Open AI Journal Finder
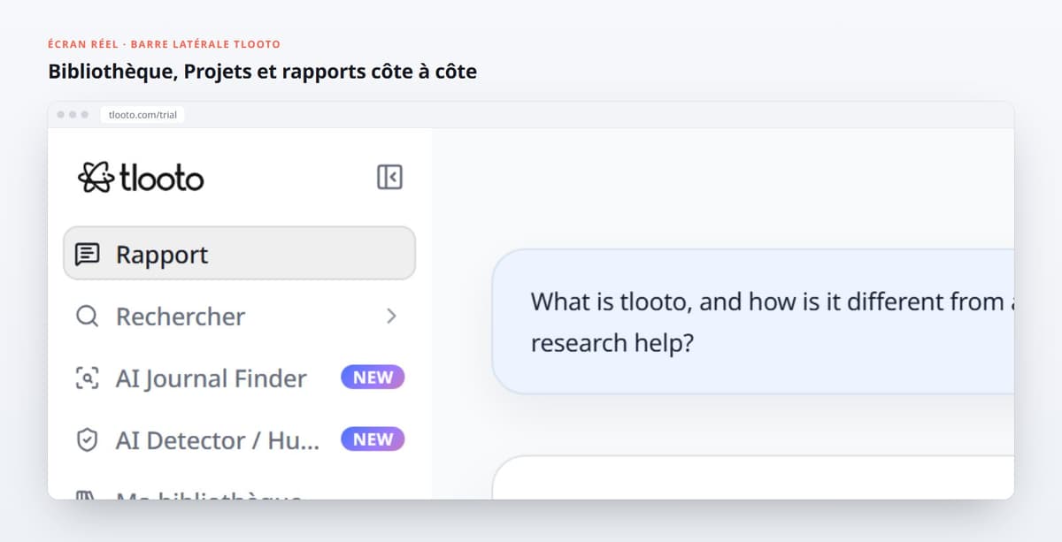The width and height of the screenshot is (1062, 542). click(239, 378)
